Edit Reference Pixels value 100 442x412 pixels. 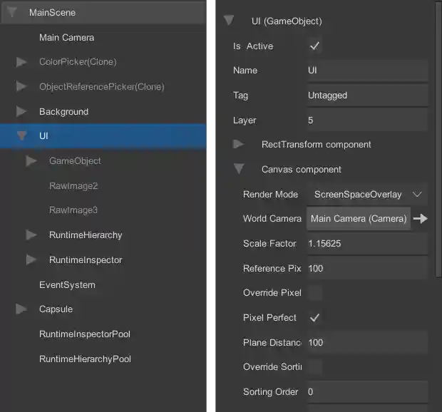tap(368, 268)
